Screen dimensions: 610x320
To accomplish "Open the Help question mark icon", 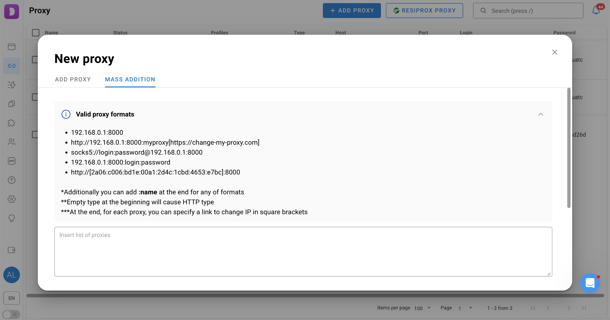I will (x=12, y=180).
